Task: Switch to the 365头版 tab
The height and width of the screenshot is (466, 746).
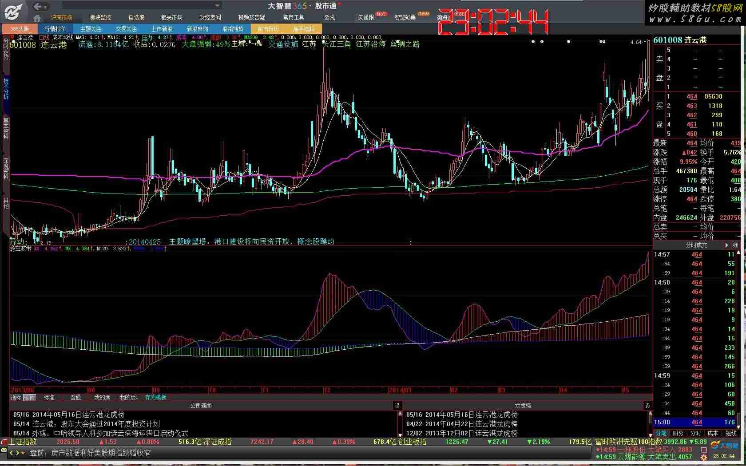Action: [x=20, y=29]
